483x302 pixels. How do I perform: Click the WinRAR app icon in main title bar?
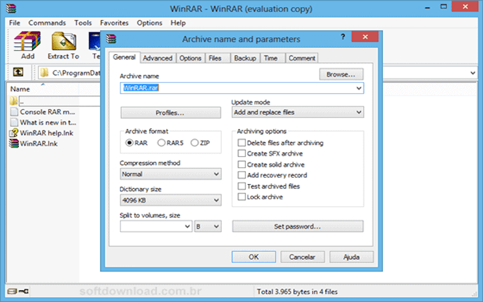pos(11,8)
